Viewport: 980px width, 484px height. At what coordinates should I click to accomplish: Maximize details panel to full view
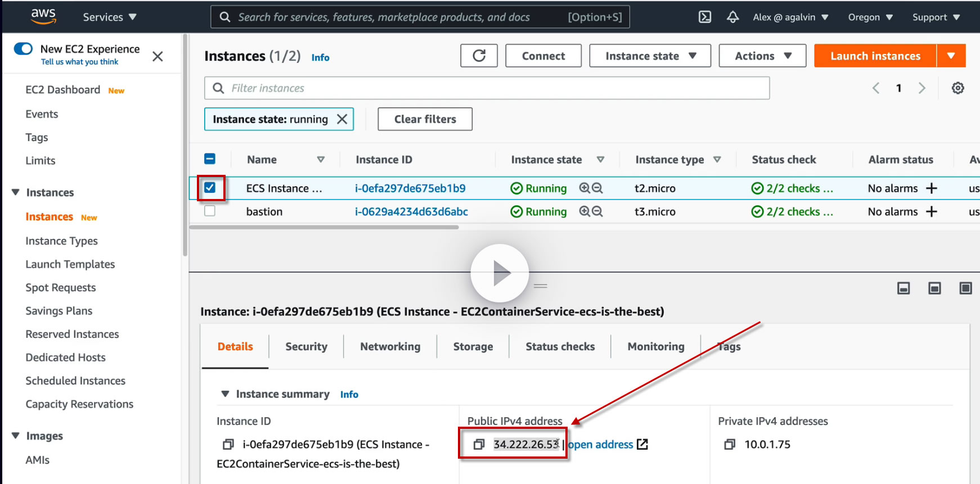pyautogui.click(x=965, y=288)
